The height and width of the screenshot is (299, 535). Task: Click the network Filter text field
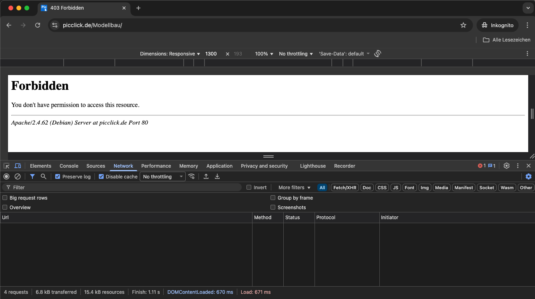124,188
